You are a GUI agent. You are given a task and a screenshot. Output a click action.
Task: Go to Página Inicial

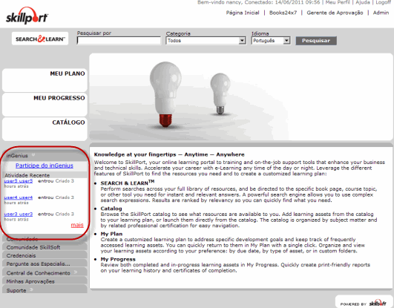tap(243, 13)
